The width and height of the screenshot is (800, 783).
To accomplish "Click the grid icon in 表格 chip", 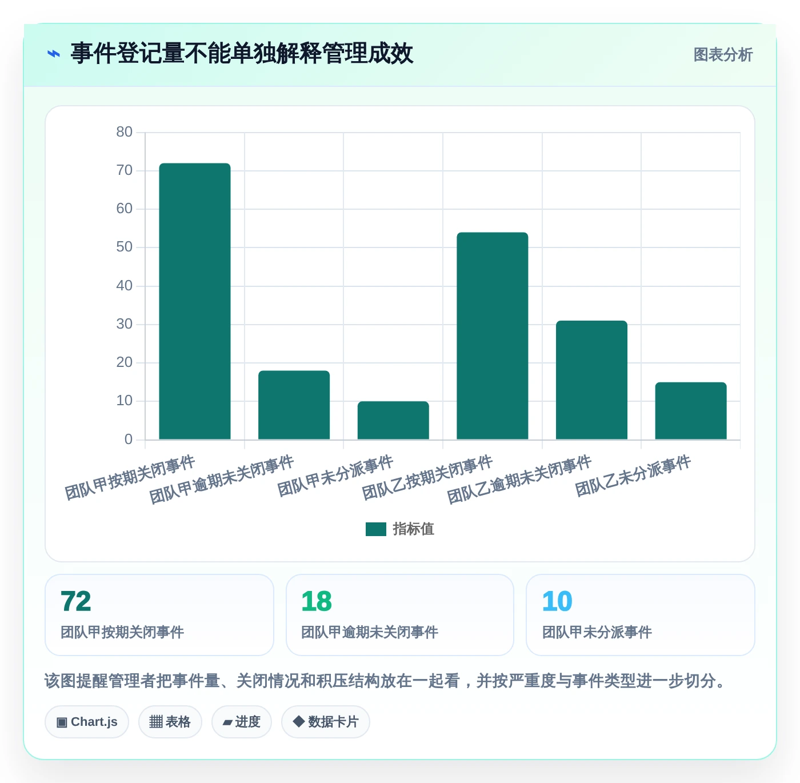I will pyautogui.click(x=156, y=722).
